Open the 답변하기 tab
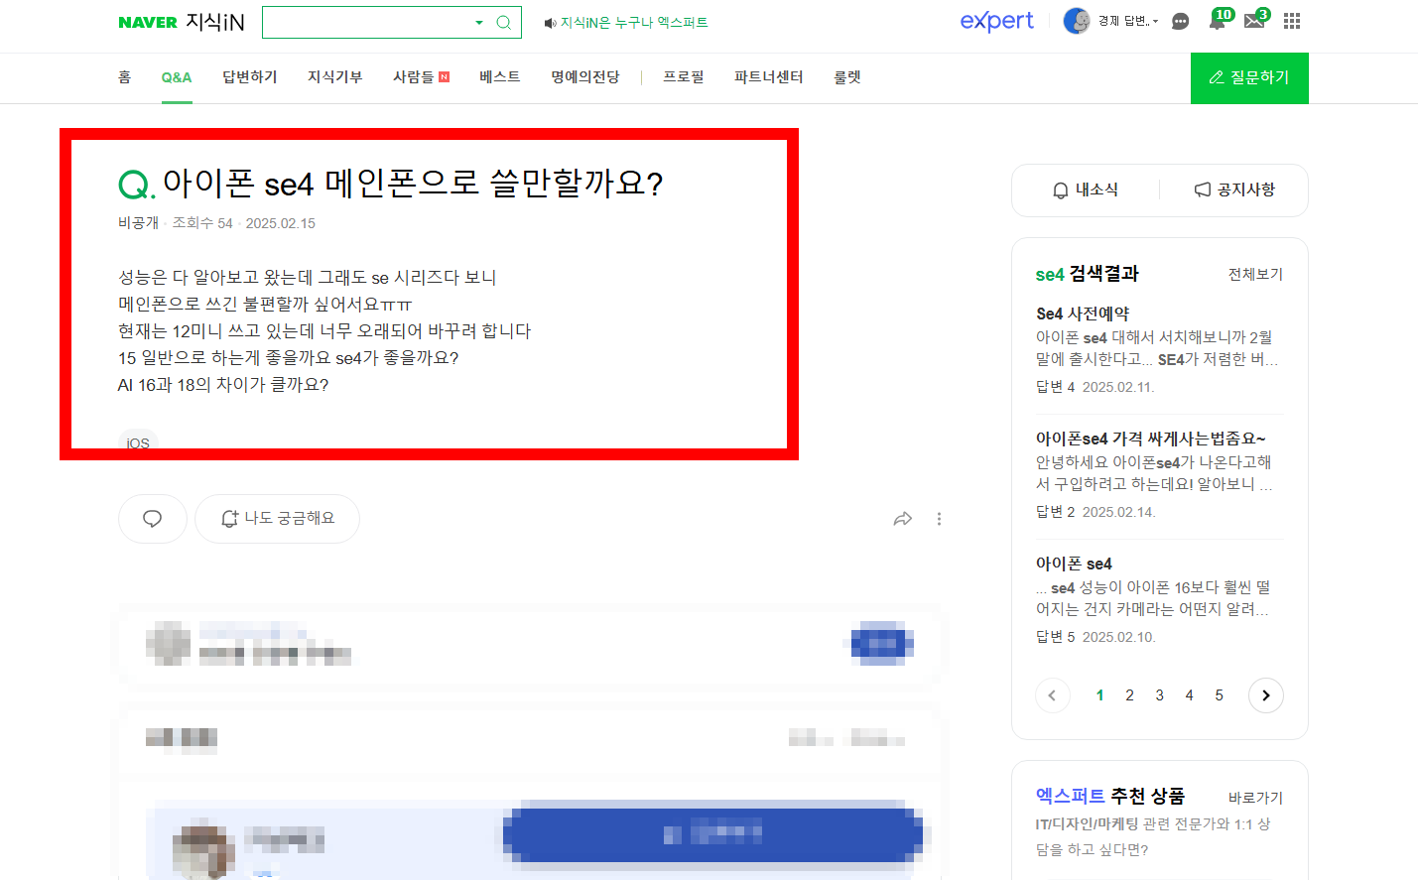The image size is (1418, 880). click(x=250, y=77)
